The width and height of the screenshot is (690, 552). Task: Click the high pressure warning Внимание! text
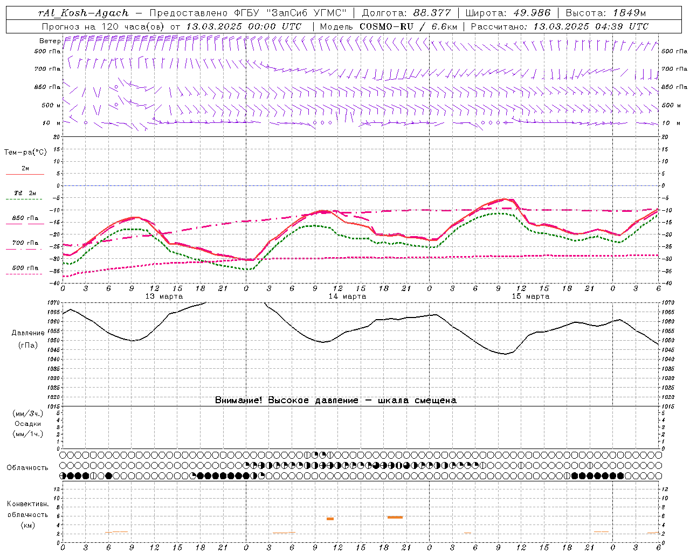click(335, 401)
